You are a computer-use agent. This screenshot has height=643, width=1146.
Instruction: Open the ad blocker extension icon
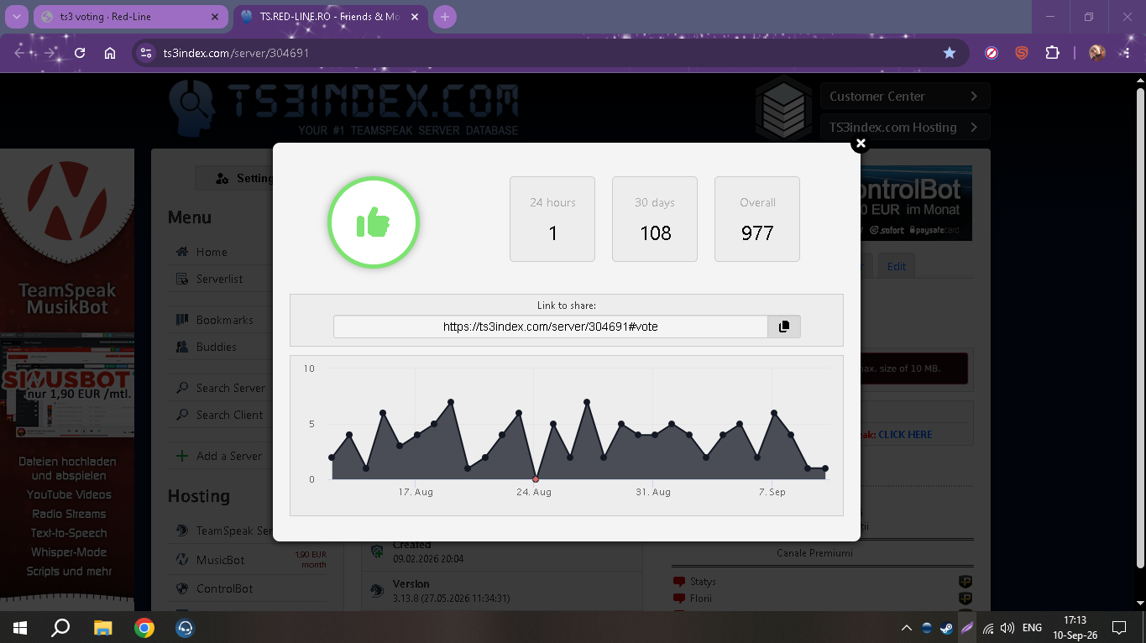coord(992,53)
